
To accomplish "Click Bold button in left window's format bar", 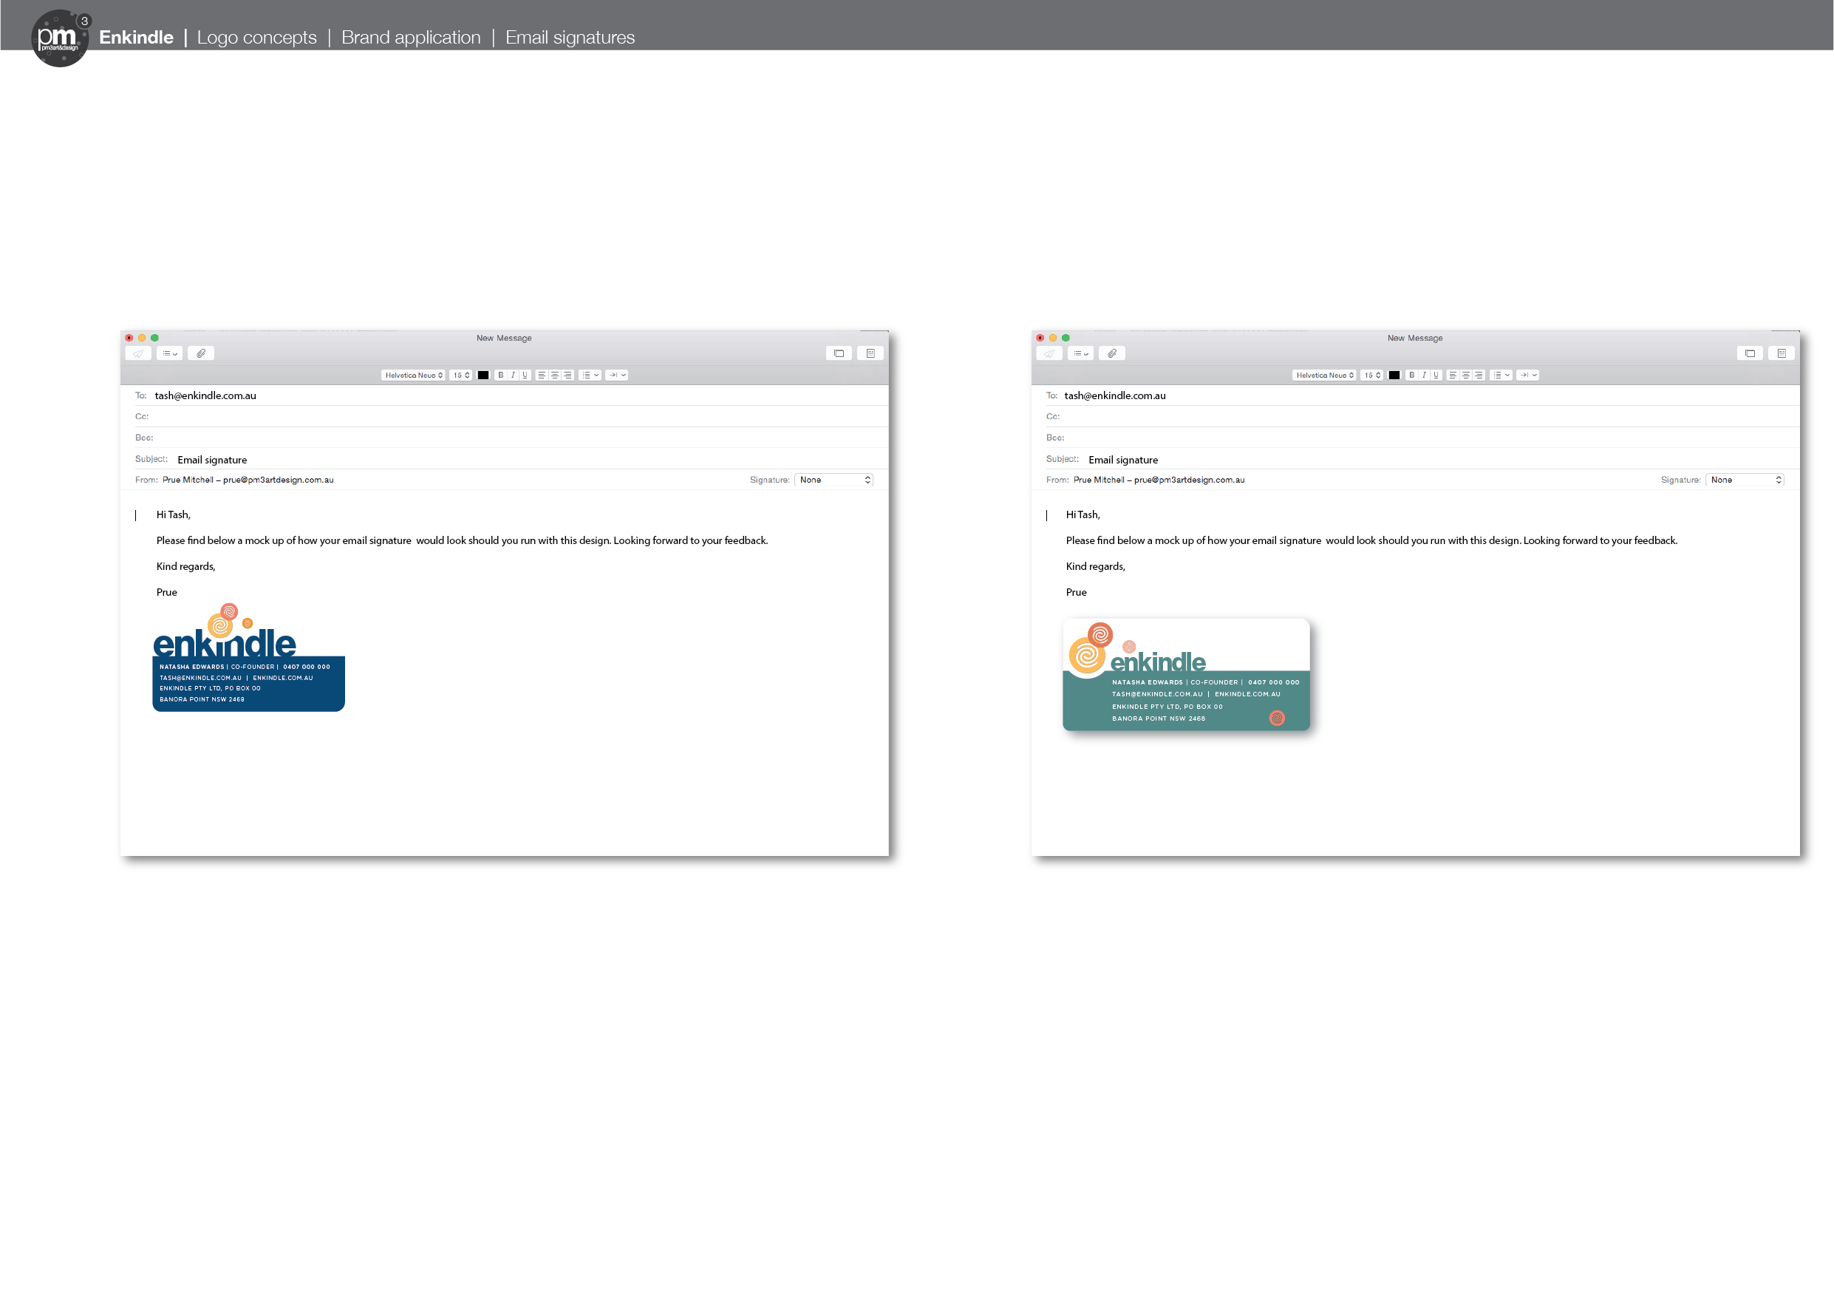I will pyautogui.click(x=501, y=375).
